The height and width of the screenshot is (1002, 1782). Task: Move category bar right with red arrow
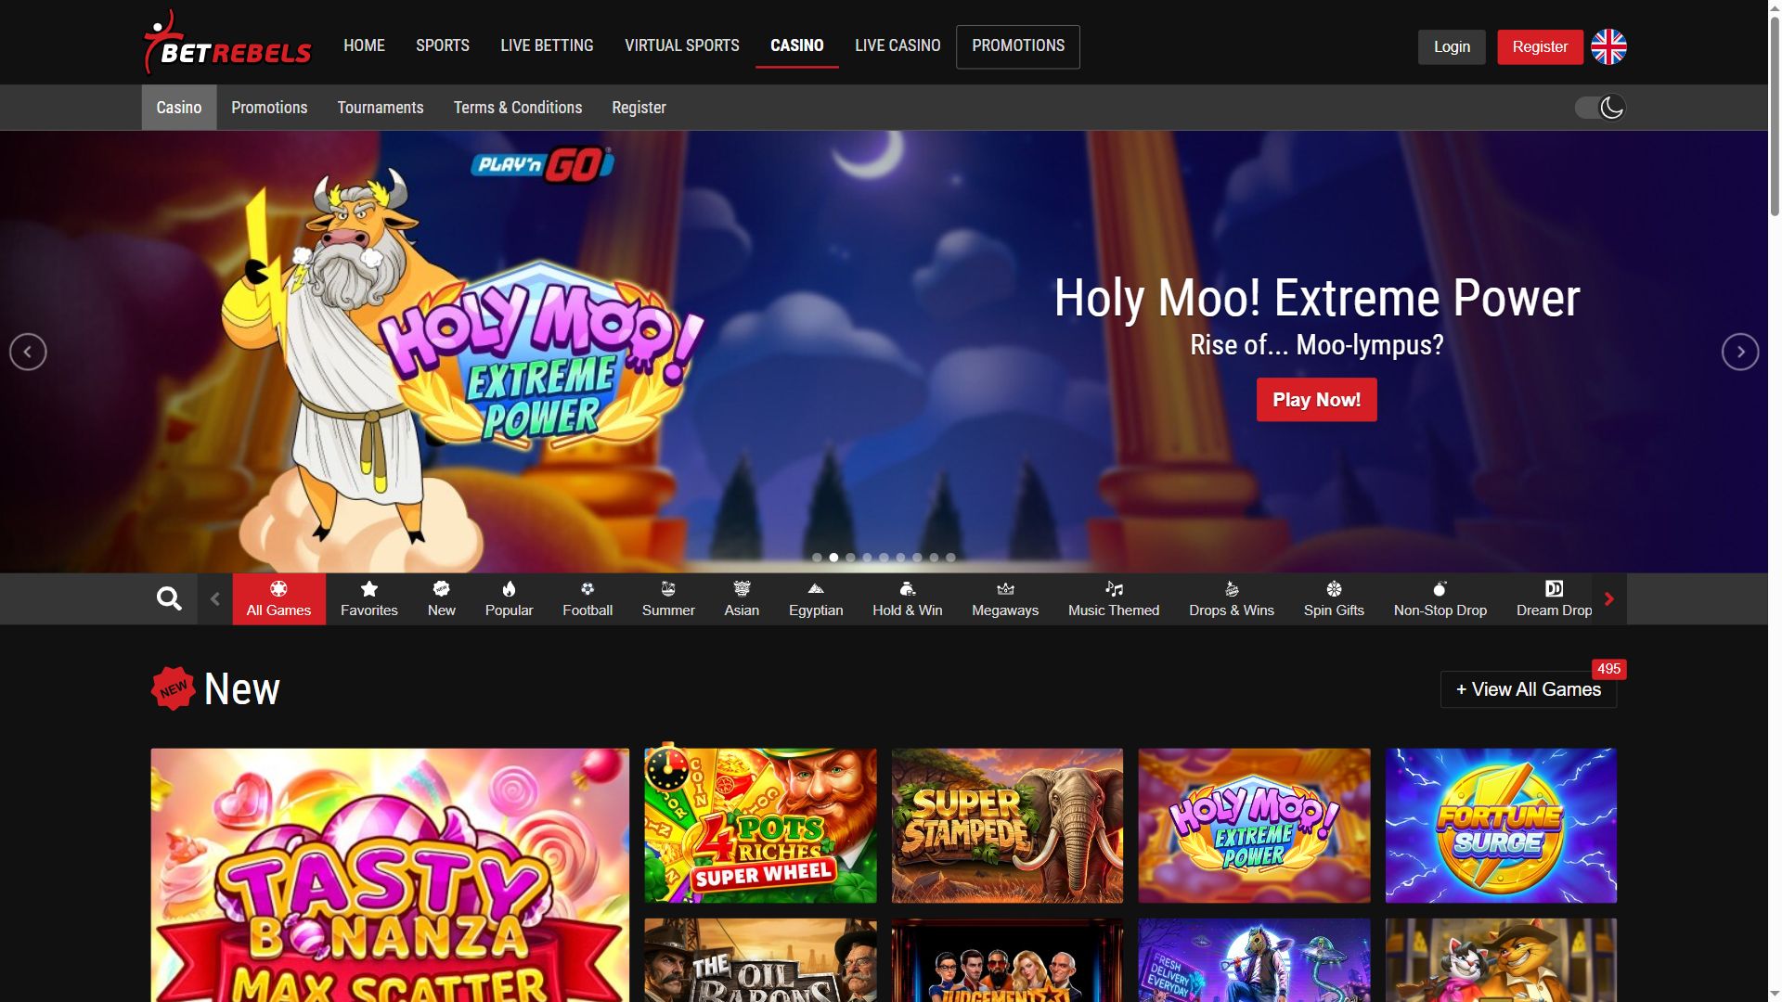[x=1609, y=598]
